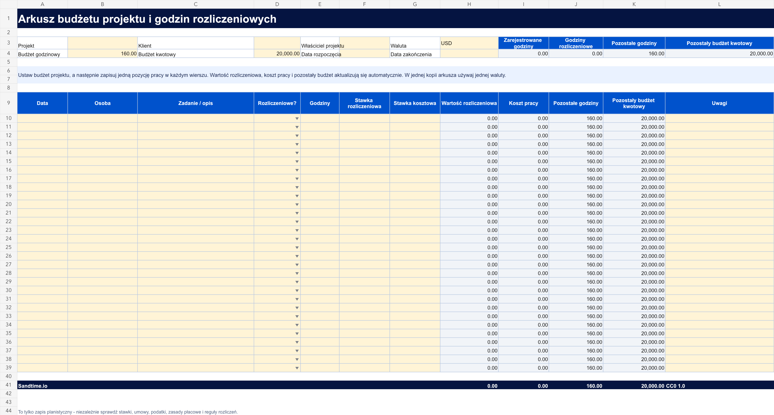Open the Rozliczeniowe dropdown in row 10
Image resolution: width=774 pixels, height=415 pixels.
297,118
